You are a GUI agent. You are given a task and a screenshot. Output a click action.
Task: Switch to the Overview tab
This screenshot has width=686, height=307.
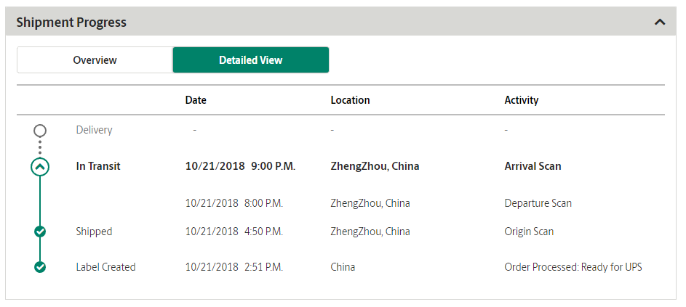[95, 60]
